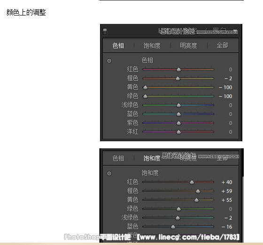This screenshot has width=263, height=245.
Task: Edit the 橙色 saturation value +59
Action: point(227,191)
